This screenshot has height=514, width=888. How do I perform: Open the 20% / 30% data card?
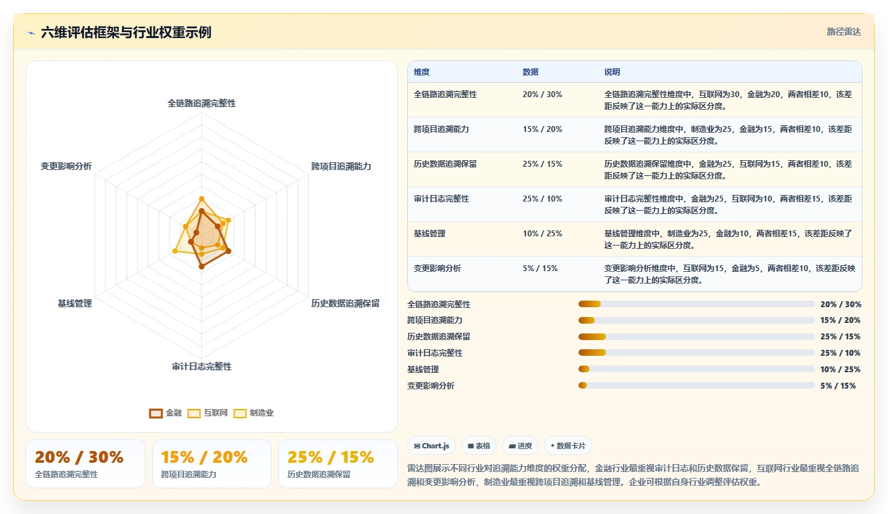click(85, 463)
